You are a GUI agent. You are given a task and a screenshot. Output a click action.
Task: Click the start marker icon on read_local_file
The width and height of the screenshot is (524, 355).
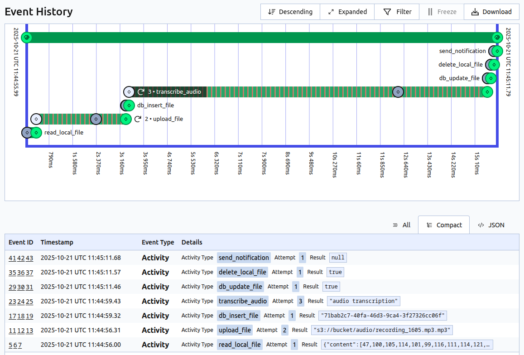tap(26, 132)
